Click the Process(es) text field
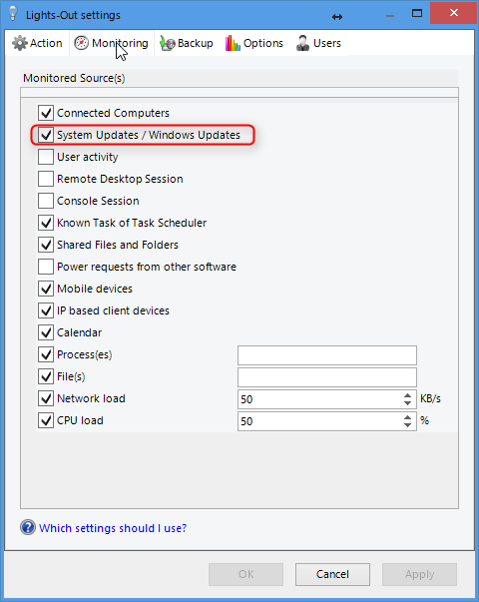This screenshot has width=479, height=602. coord(327,355)
